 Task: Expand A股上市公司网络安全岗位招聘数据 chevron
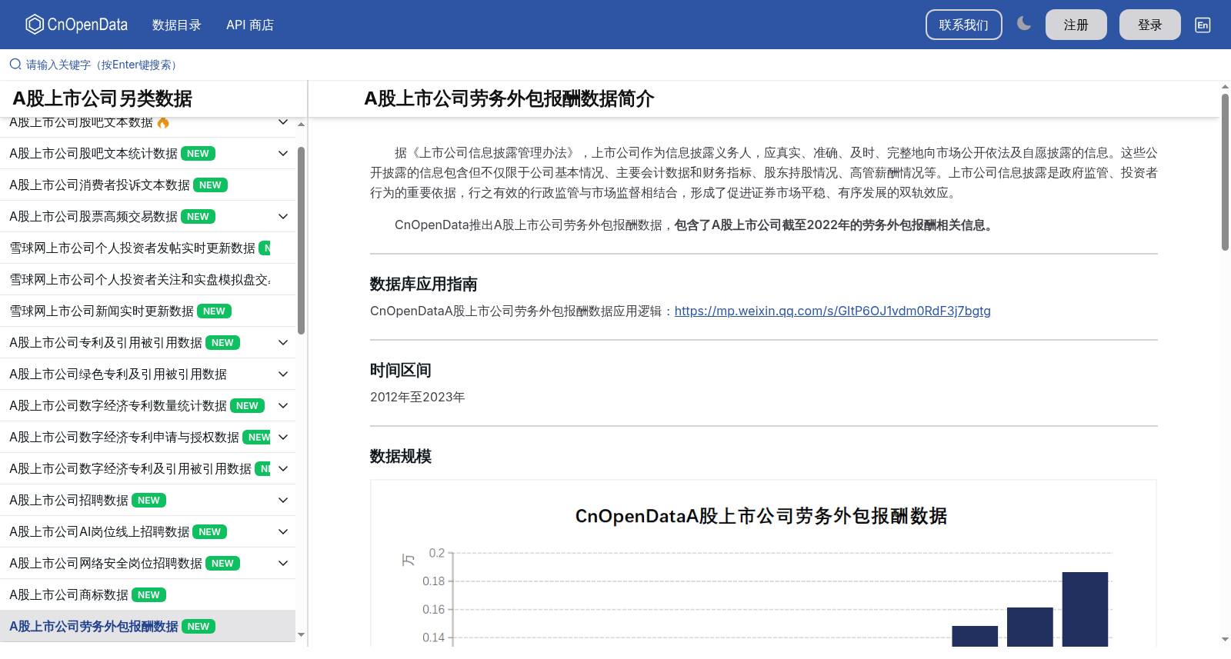(x=283, y=564)
